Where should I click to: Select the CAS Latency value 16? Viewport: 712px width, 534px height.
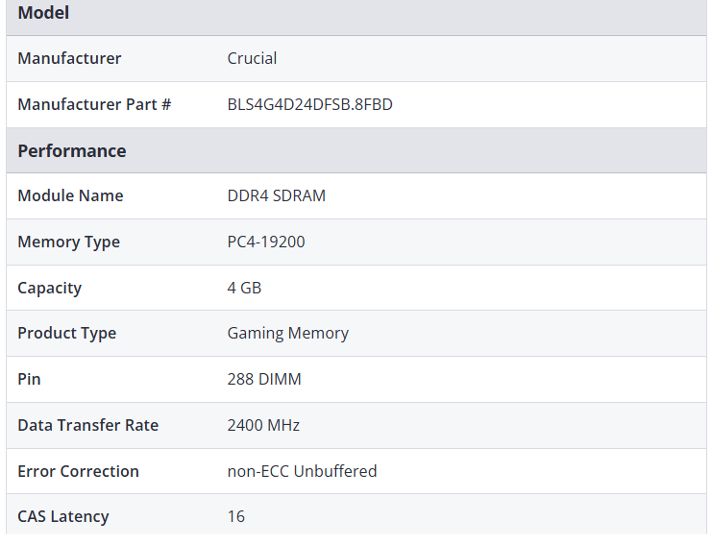[236, 516]
